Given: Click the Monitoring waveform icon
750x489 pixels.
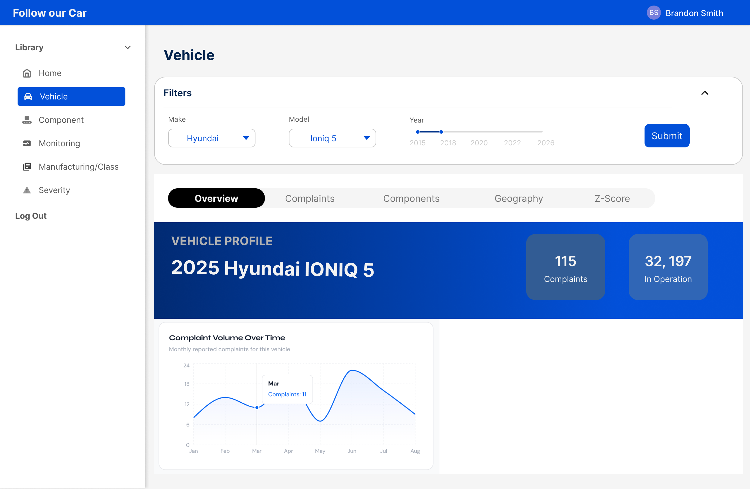Looking at the screenshot, I should [x=27, y=143].
